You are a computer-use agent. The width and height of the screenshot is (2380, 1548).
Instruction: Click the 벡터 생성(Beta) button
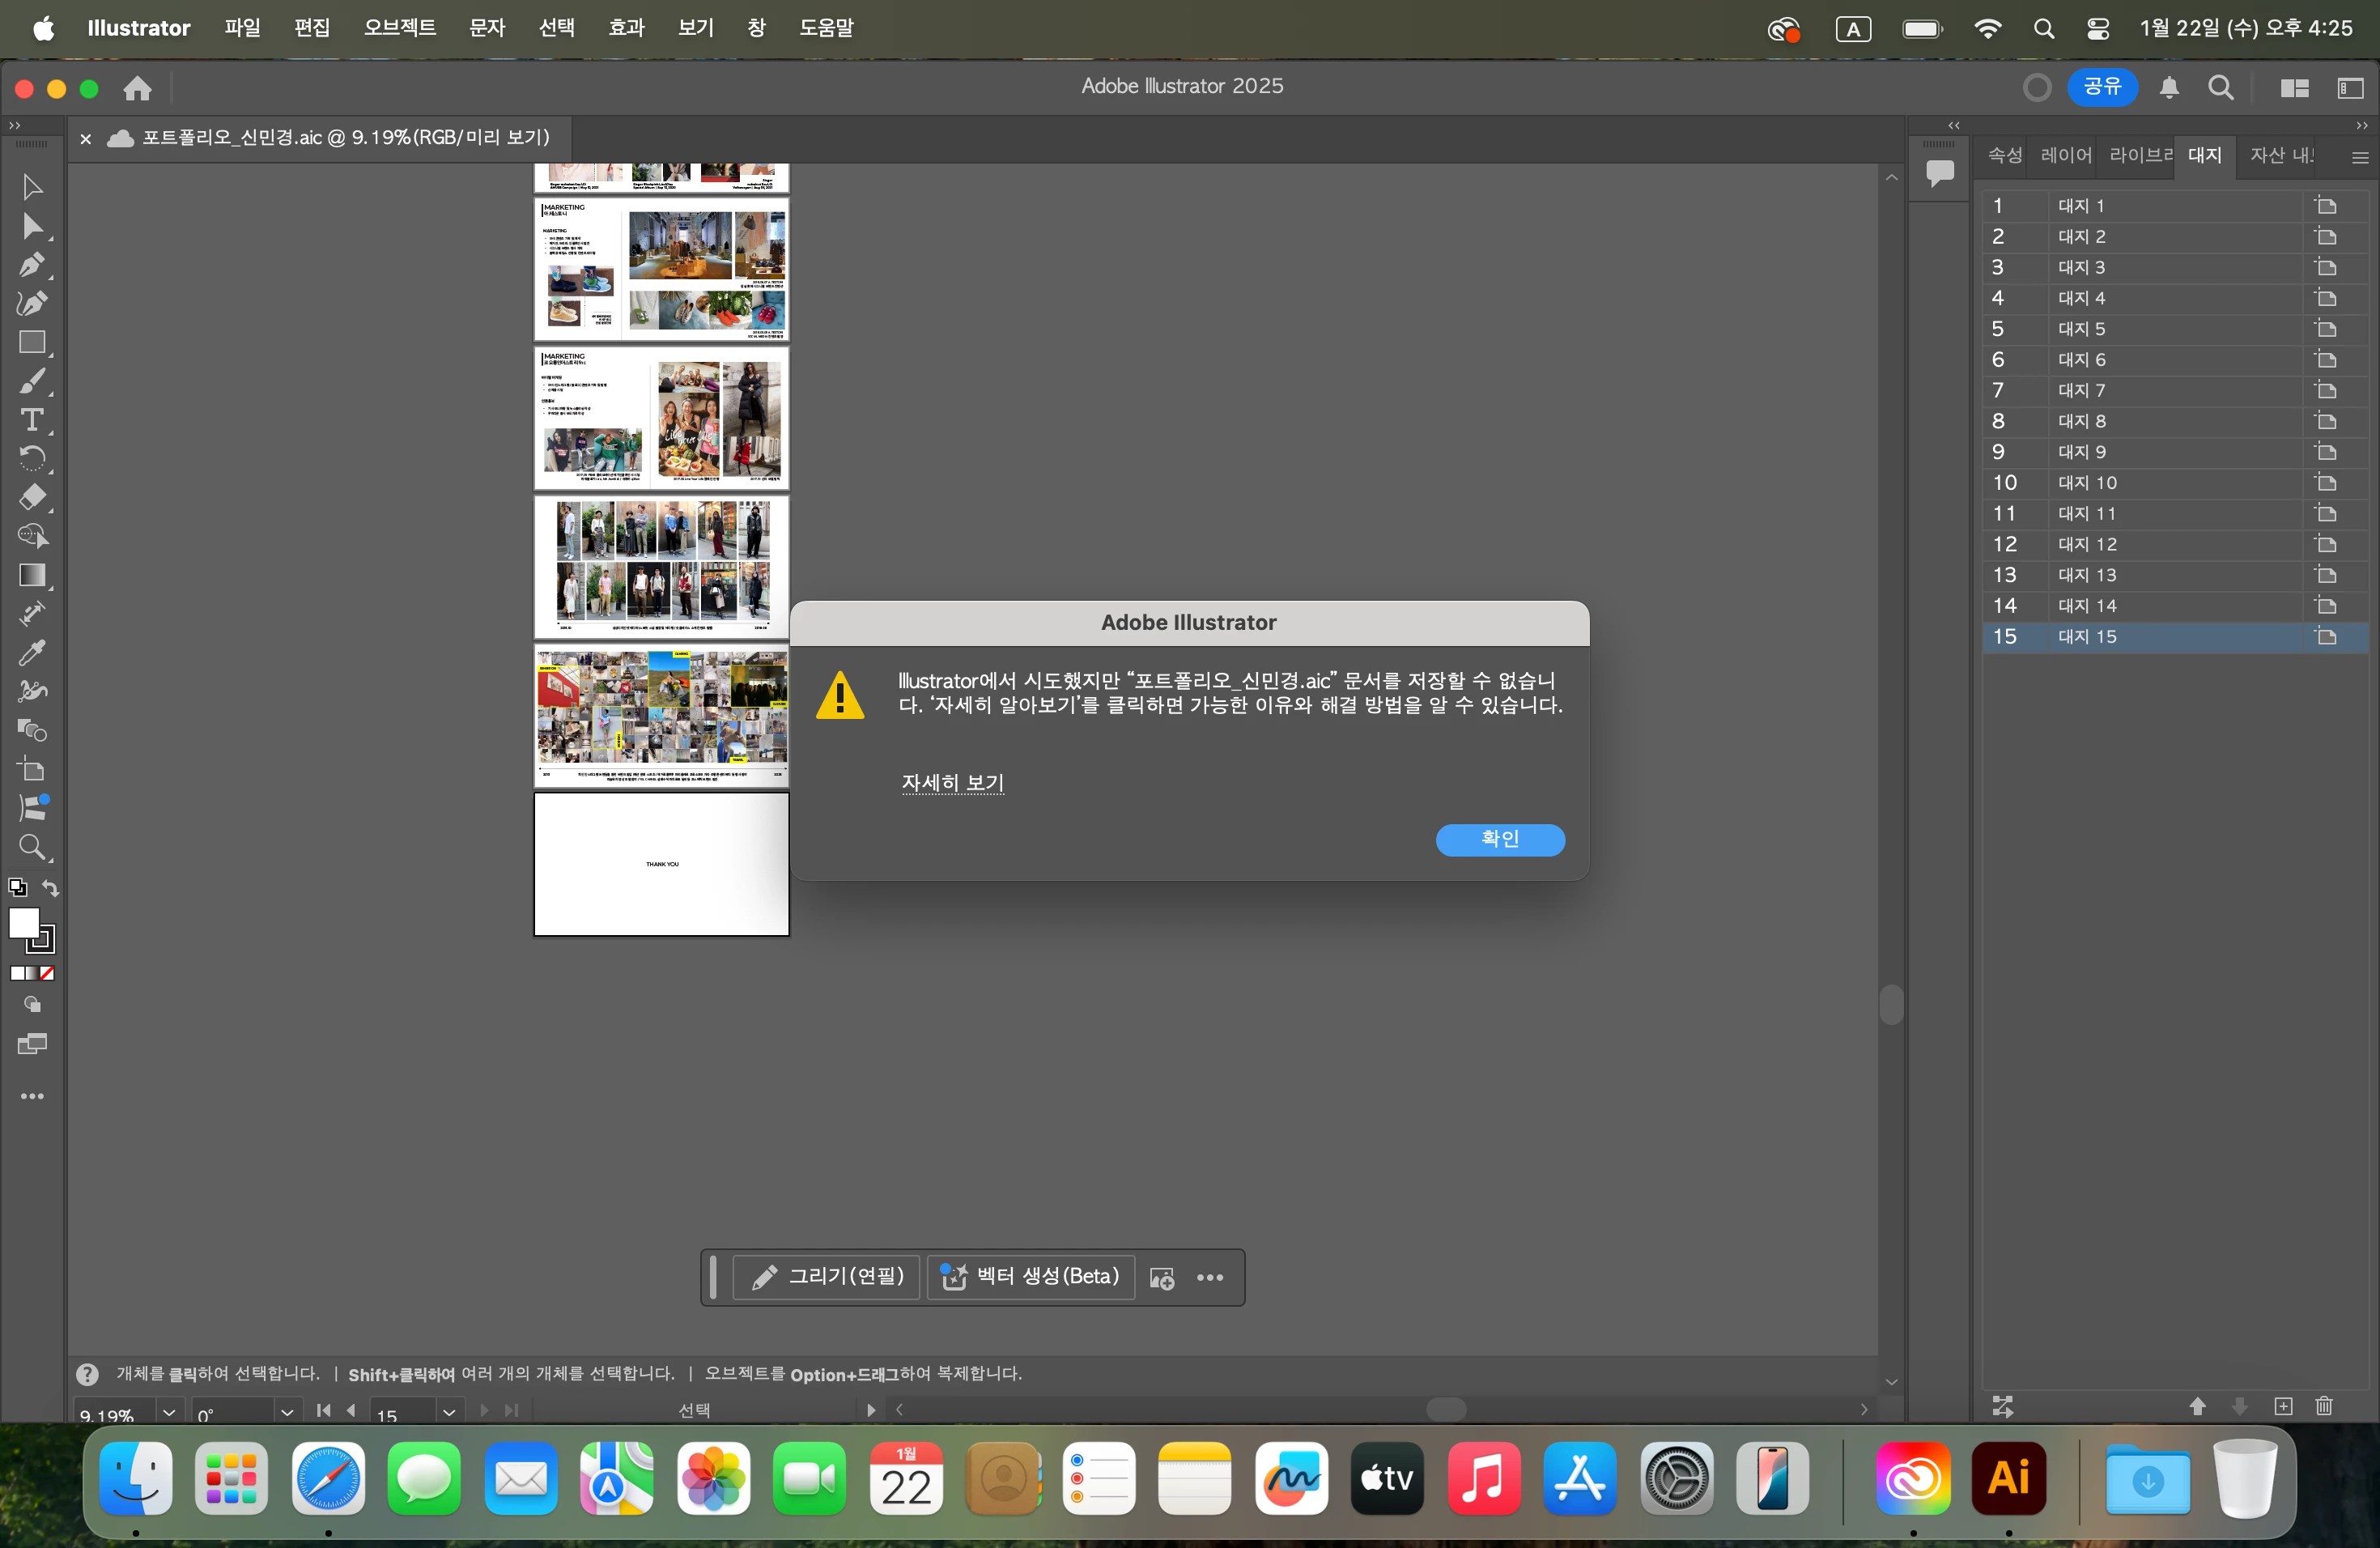pos(1031,1276)
